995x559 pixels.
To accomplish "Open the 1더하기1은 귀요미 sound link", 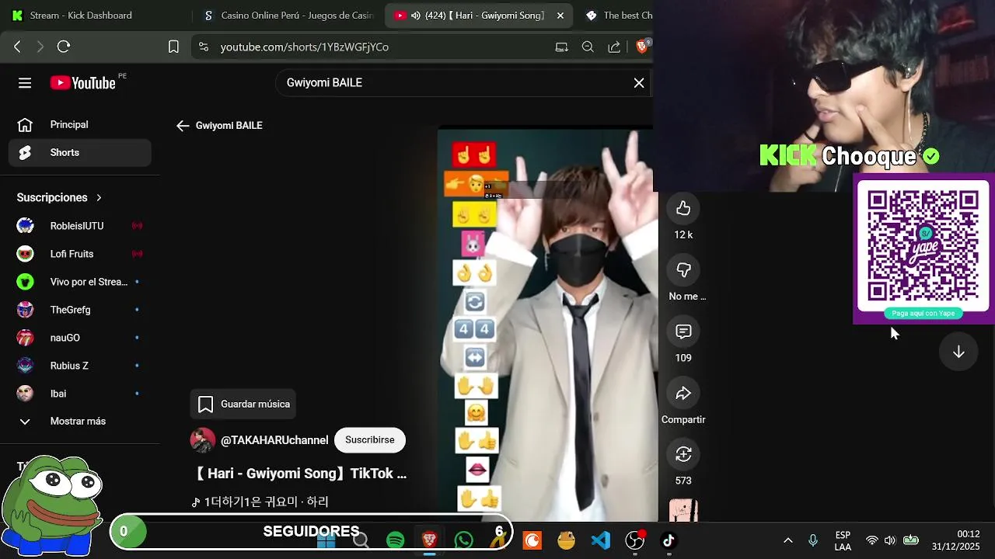I will [260, 502].
